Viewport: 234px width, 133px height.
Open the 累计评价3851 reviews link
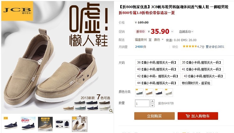coord(215,47)
